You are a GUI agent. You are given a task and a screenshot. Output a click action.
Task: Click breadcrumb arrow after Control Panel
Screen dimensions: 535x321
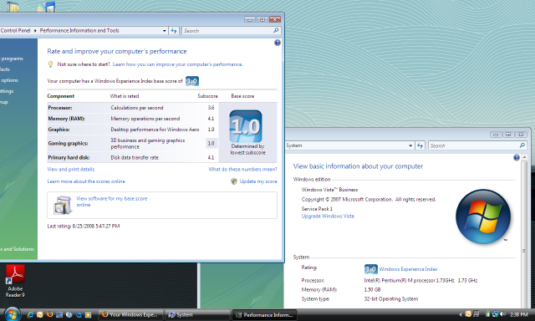pyautogui.click(x=35, y=30)
